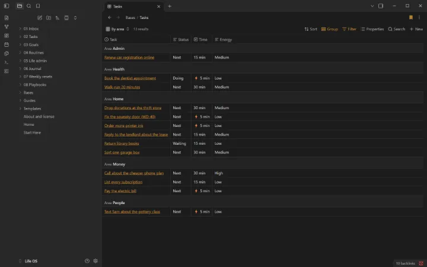Open graph view from ribbon

(x=7, y=27)
